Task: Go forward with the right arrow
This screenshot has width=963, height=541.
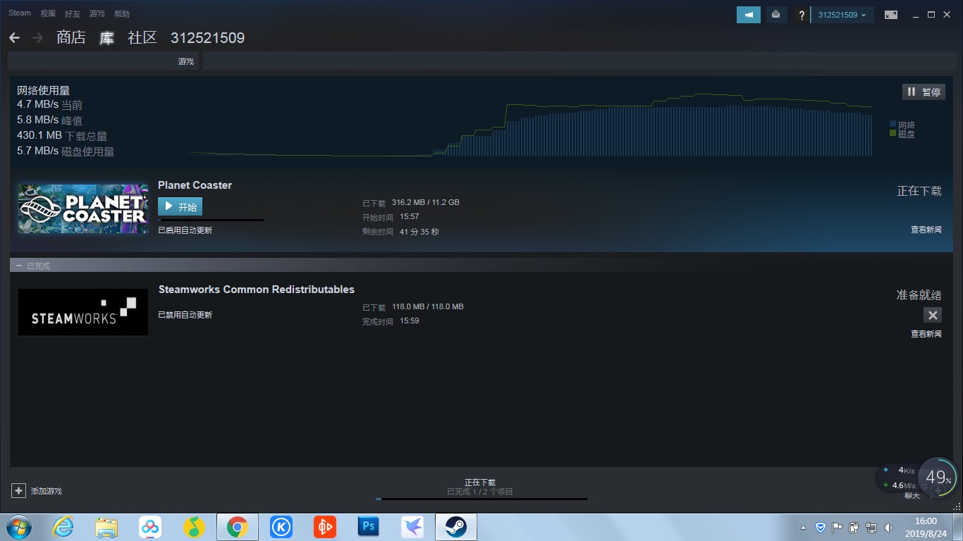Action: (37, 38)
